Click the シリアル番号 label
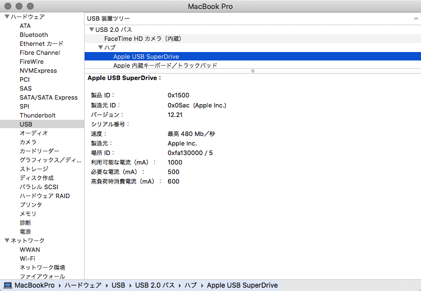Viewport: 421px width, 291px height. tap(110, 124)
